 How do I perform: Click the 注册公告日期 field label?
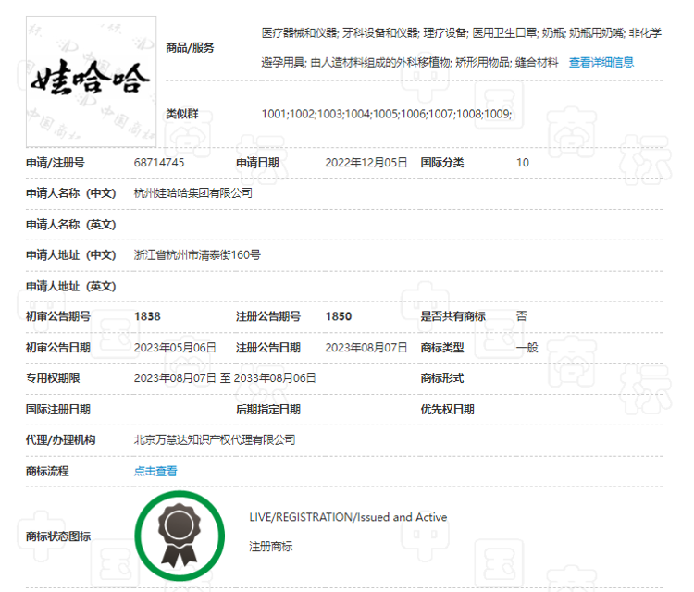(x=268, y=348)
